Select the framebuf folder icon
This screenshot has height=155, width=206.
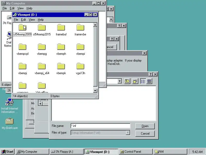(61, 27)
